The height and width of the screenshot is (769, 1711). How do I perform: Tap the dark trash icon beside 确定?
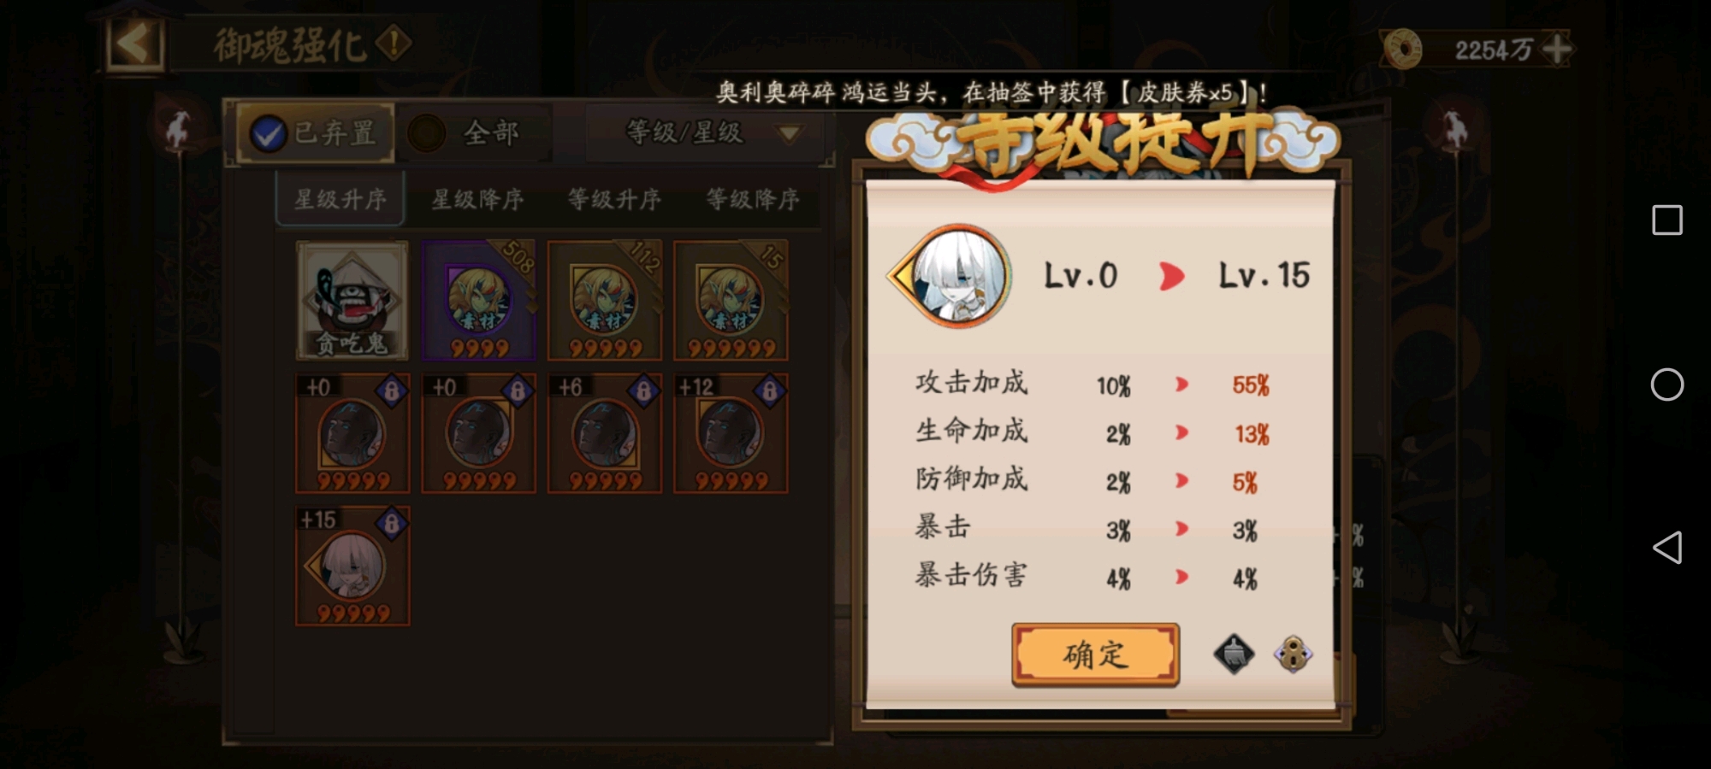coord(1234,655)
